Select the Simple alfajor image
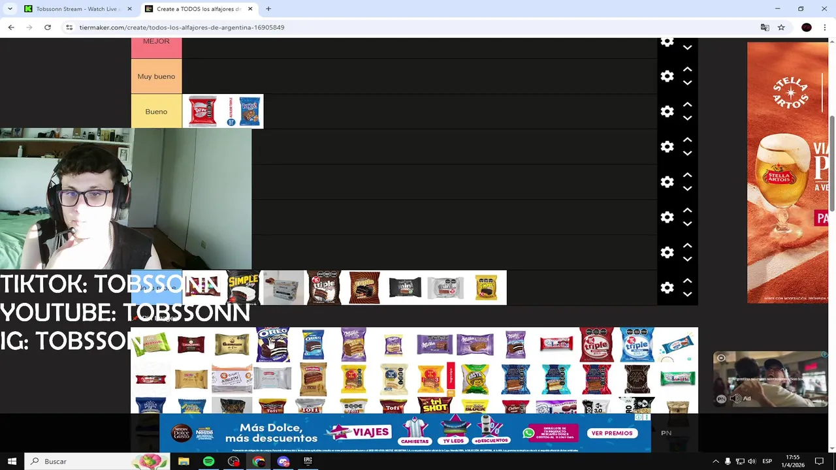The width and height of the screenshot is (836, 470). coord(243,288)
